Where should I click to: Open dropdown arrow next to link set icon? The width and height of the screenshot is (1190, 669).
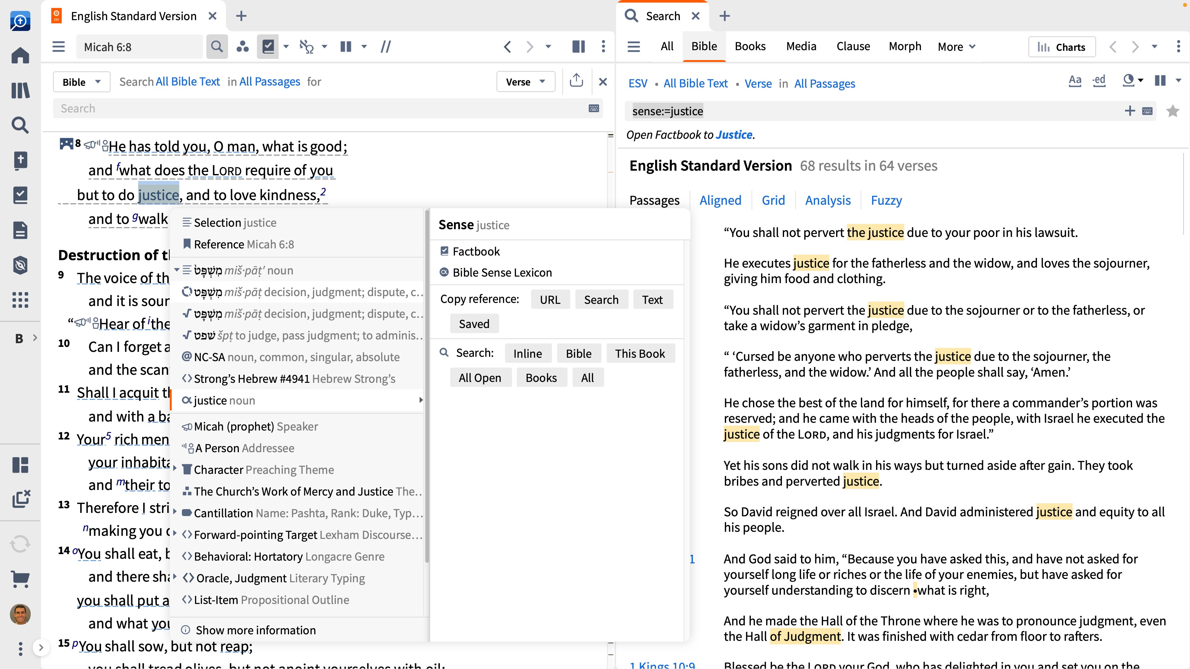tap(324, 46)
